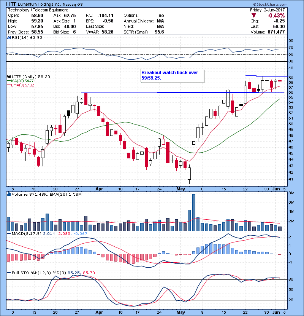Click the candlestick icon beside LITE (Daily)
The image size is (304, 316).
pos(9,77)
